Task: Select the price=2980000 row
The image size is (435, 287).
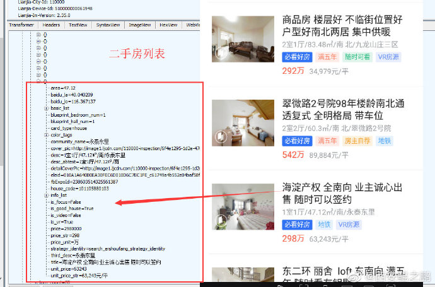Action: click(x=66, y=229)
